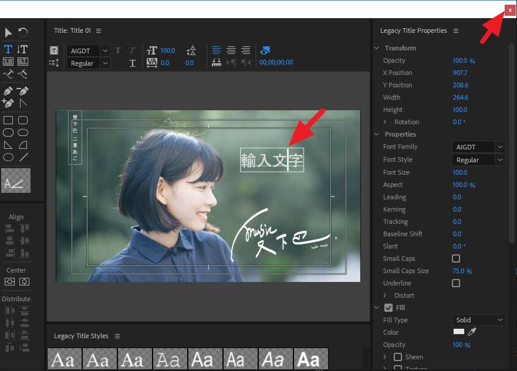This screenshot has height=371, width=517.
Task: Click the Show Background Video icon
Action: (265, 50)
